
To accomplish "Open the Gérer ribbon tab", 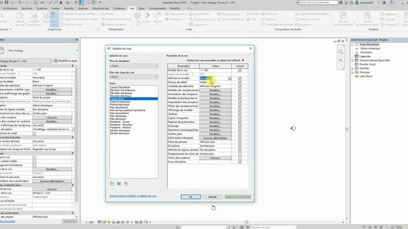I will point(142,8).
